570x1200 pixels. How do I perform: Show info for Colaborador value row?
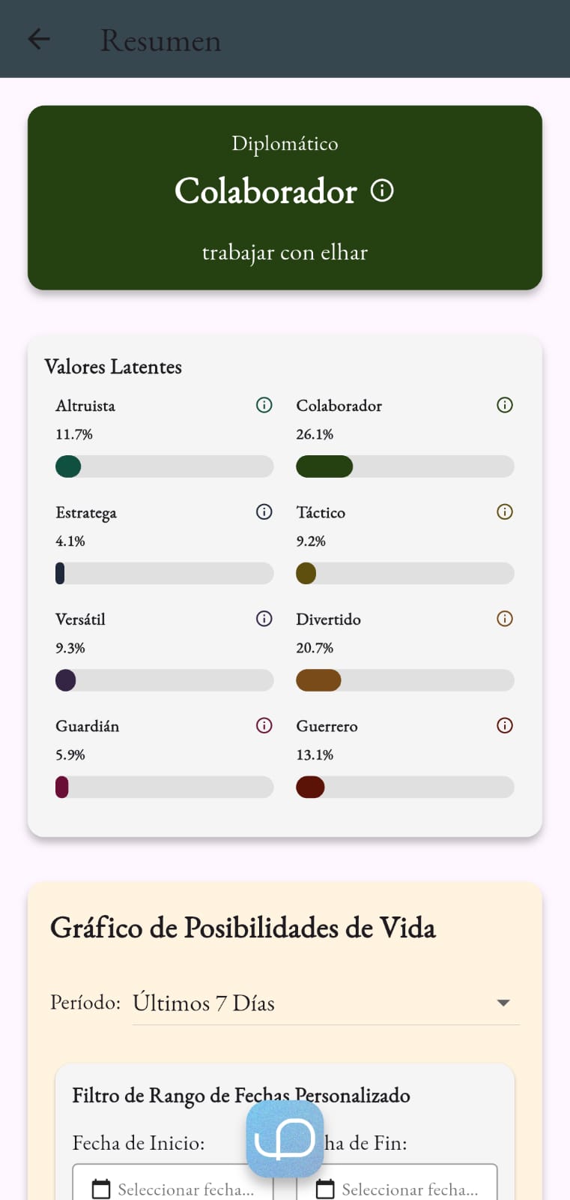(505, 405)
